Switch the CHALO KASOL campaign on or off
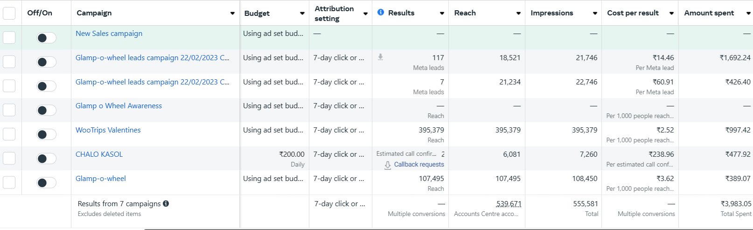 point(46,159)
